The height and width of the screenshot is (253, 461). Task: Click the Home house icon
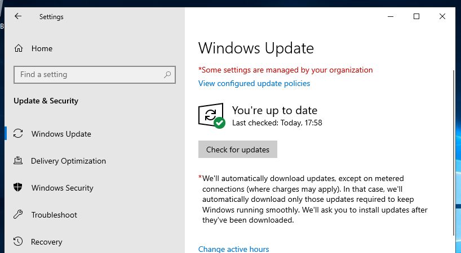pos(19,48)
